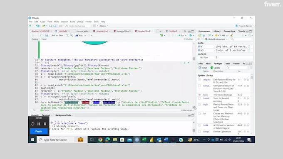Check the bit package checkbox
This screenshot has width=283, height=159.
199,114
